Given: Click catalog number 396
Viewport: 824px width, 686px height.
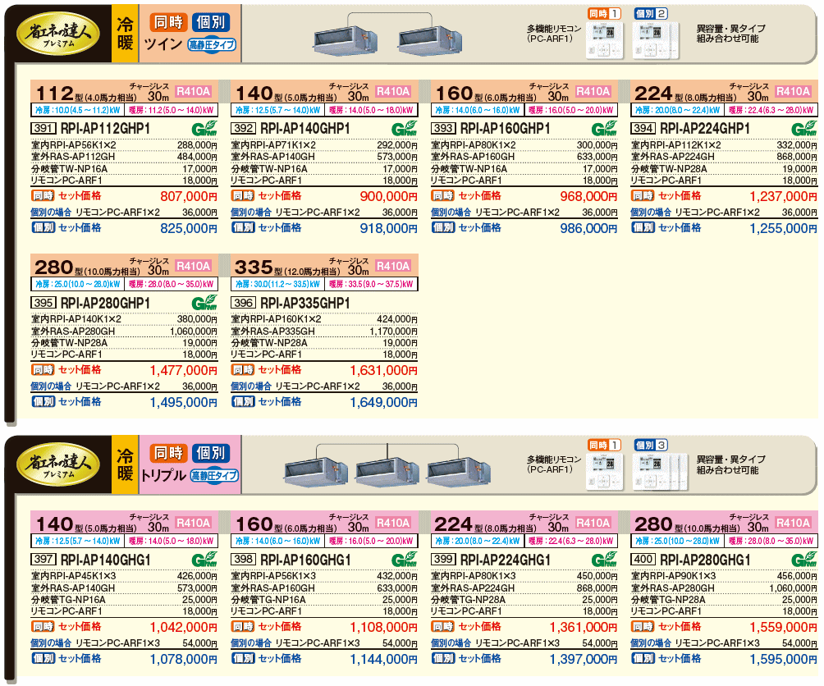Looking at the screenshot, I should coord(243,303).
